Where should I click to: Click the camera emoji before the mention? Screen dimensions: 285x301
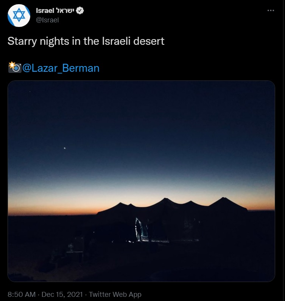[14, 68]
